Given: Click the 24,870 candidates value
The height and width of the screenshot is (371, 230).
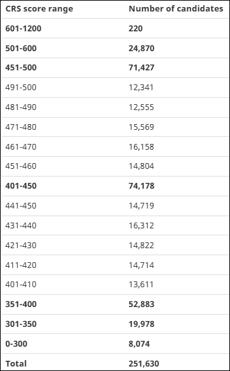Looking at the screenshot, I should [x=141, y=49].
